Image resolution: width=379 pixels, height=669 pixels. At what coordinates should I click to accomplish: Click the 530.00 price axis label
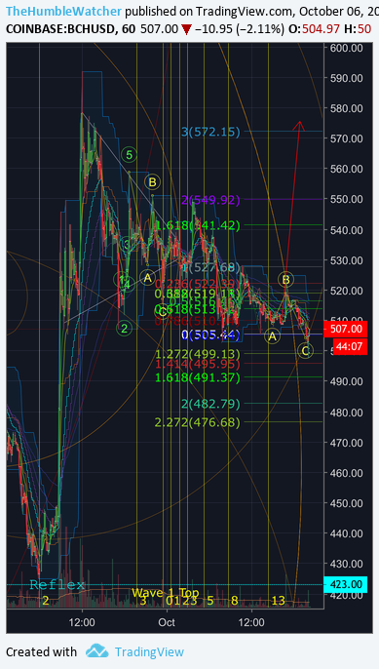click(x=347, y=259)
